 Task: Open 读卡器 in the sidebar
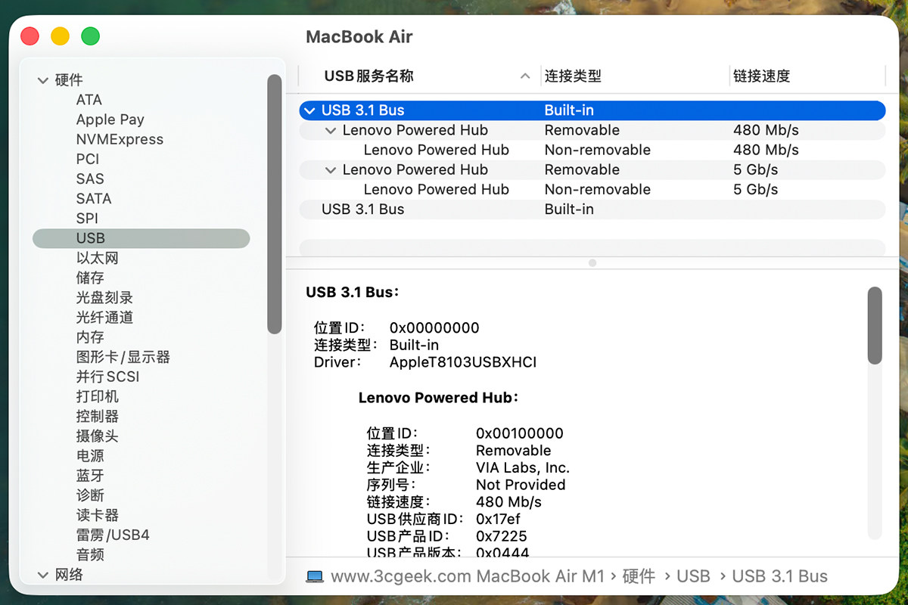(97, 515)
